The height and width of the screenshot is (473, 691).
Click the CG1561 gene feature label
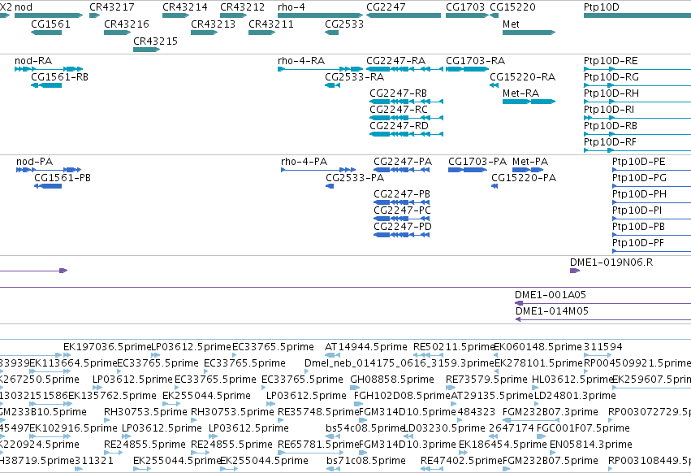click(50, 24)
